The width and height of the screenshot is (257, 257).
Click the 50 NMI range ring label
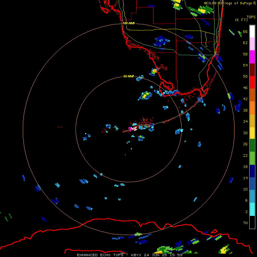coord(128,76)
